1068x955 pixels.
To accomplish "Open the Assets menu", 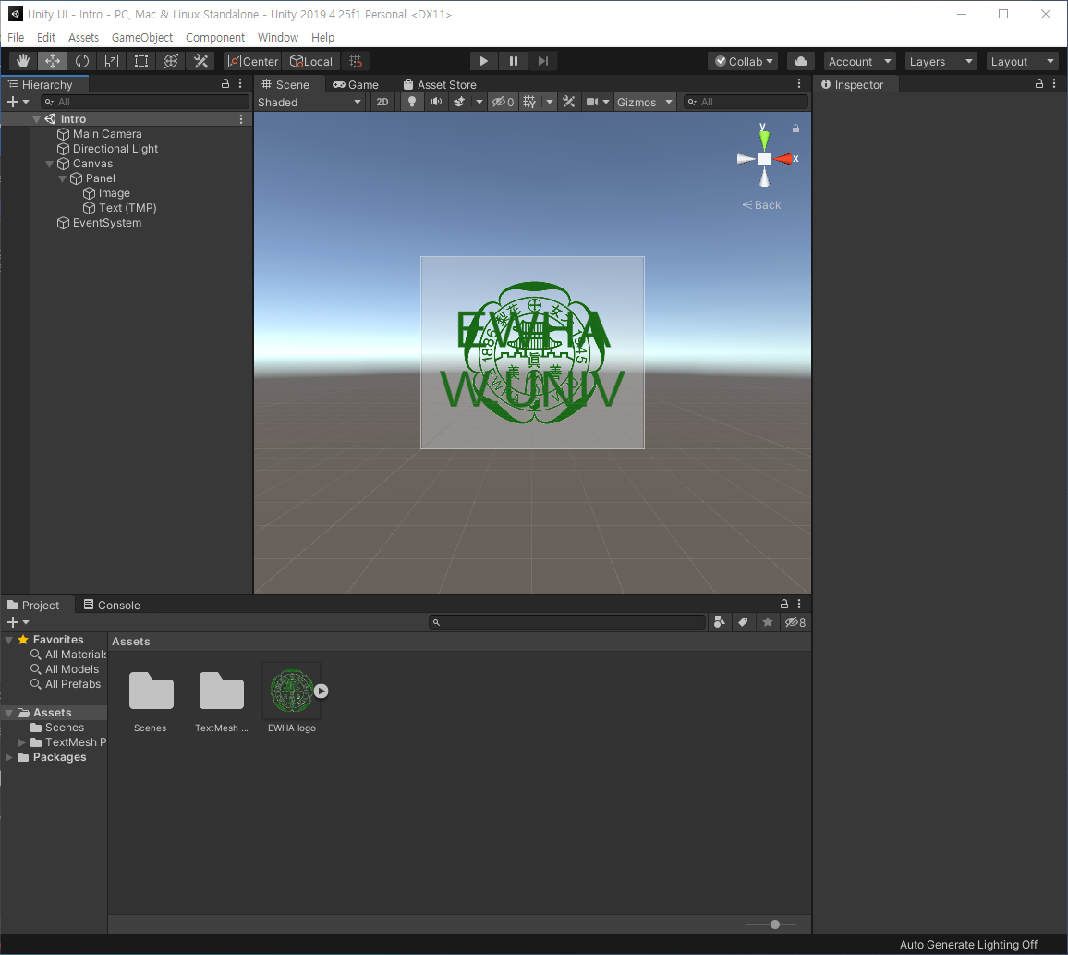I will (x=83, y=38).
